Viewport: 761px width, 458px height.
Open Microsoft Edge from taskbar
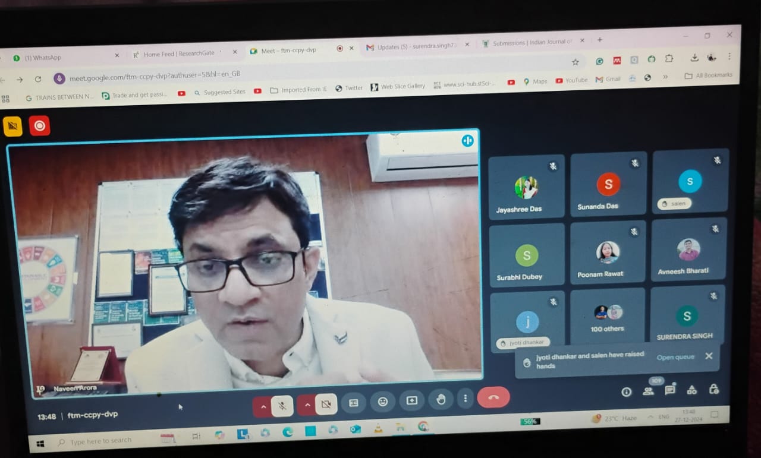288,432
